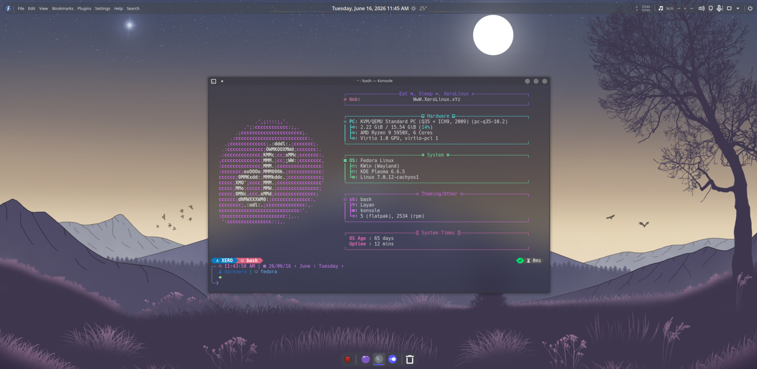Click the Hardware section heading
Image resolution: width=757 pixels, height=369 pixels.
438,116
